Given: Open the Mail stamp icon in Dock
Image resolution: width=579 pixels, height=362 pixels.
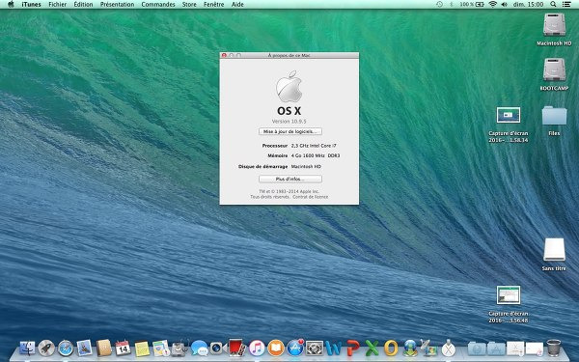Looking at the screenshot, I should tap(85, 348).
